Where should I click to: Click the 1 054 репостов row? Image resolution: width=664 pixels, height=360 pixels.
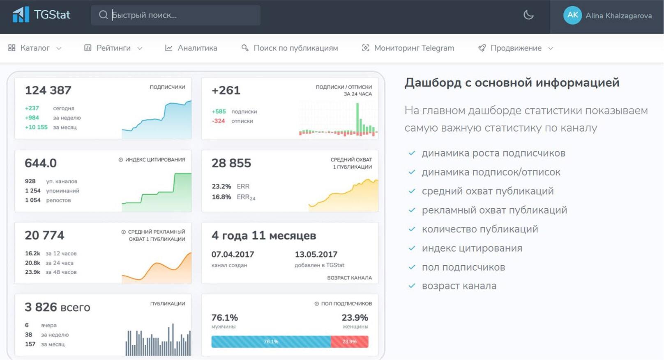(x=48, y=200)
